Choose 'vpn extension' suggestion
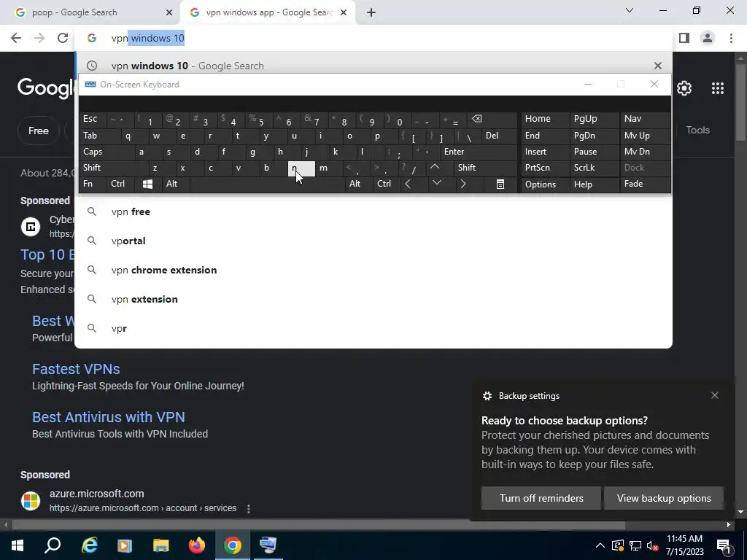 pos(373,299)
